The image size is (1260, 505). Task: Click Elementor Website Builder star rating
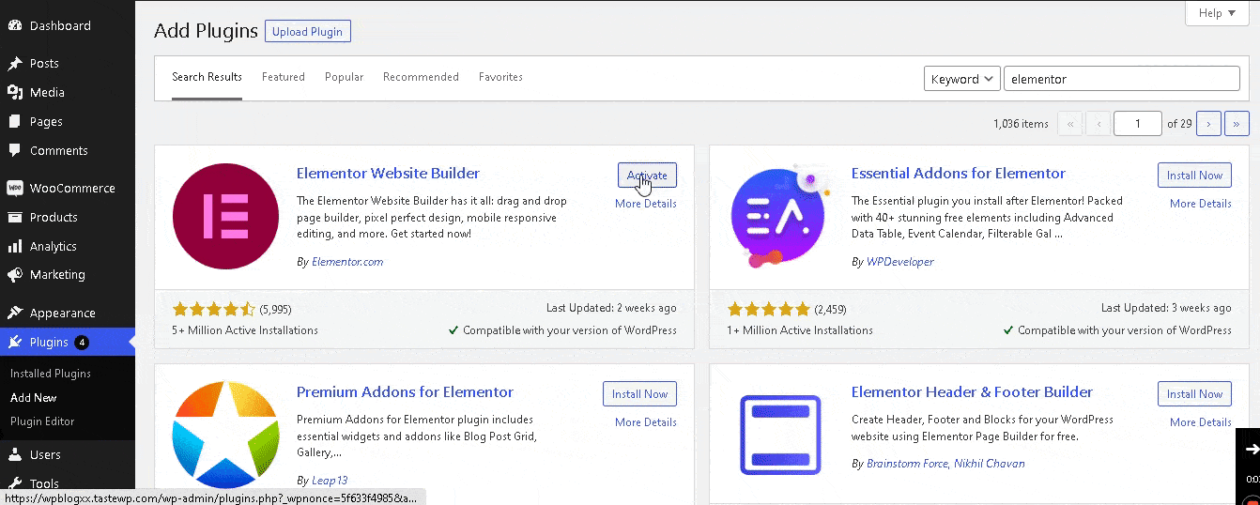click(214, 309)
